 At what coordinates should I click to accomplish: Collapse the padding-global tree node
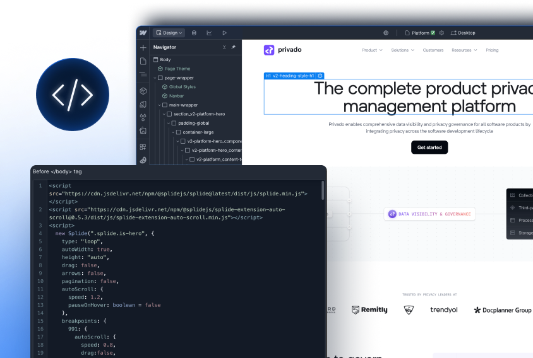(169, 123)
